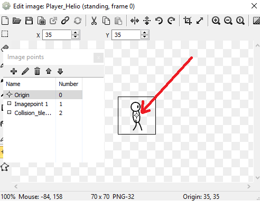The image size is (260, 201).
Task: Open an image file with folder icon
Action: tap(17, 21)
